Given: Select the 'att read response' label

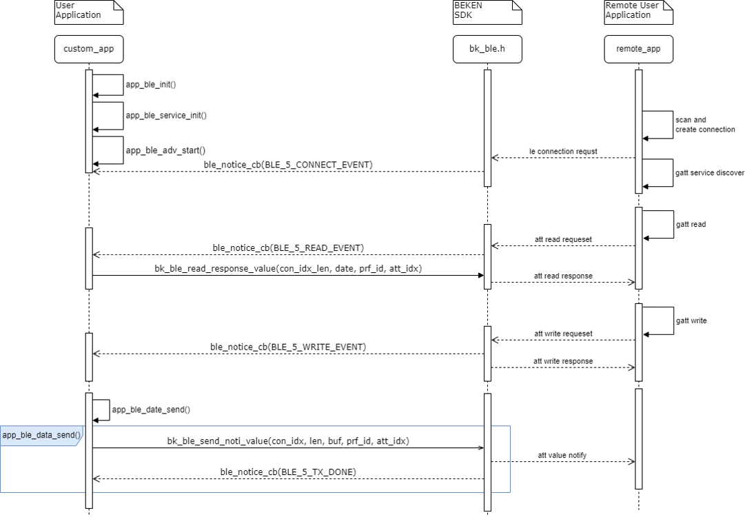Looking at the screenshot, I should (563, 276).
